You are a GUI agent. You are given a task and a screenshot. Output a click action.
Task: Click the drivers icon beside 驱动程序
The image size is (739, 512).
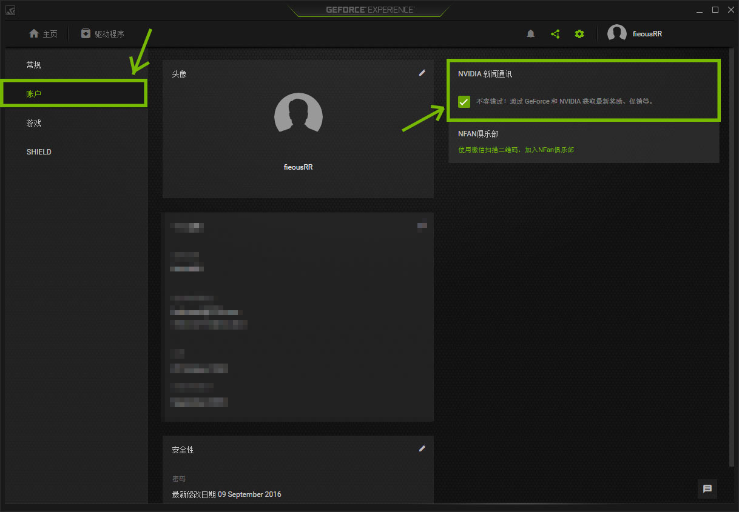pos(86,33)
